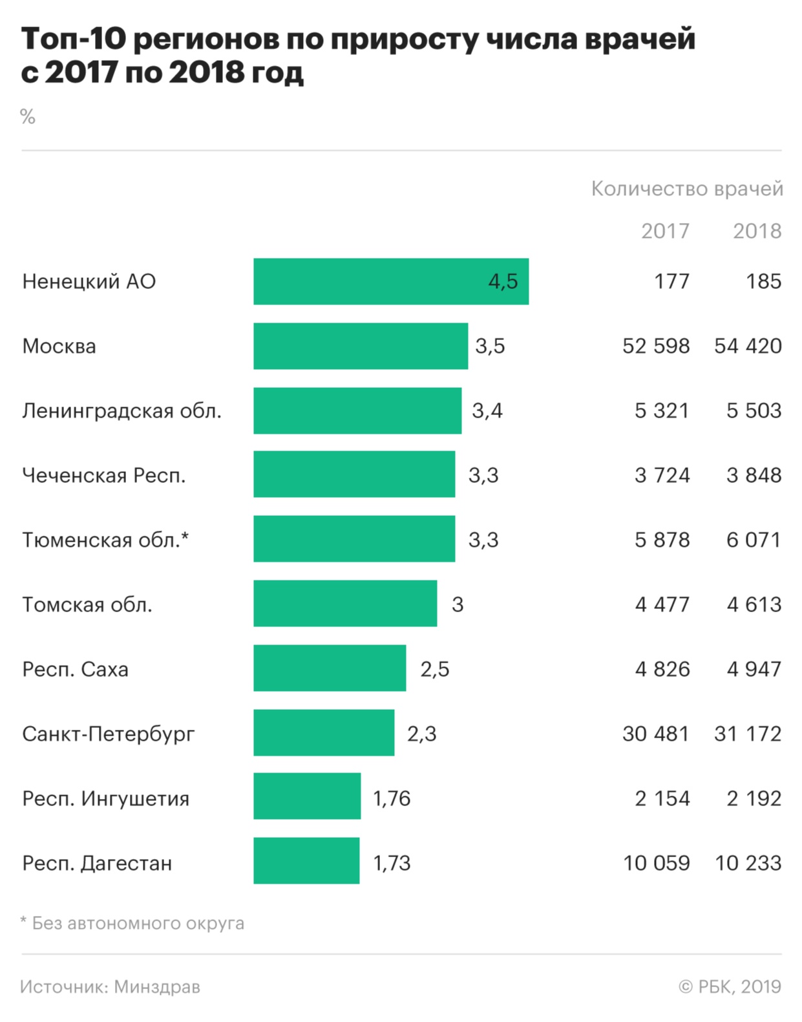The height and width of the screenshot is (1022, 802).
Task: Click the Респ. Ингушетия value 1,76
Action: tap(392, 798)
